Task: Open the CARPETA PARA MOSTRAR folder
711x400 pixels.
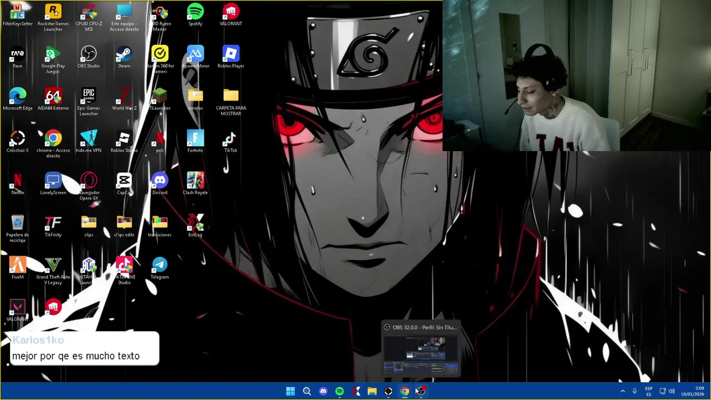Action: click(231, 102)
